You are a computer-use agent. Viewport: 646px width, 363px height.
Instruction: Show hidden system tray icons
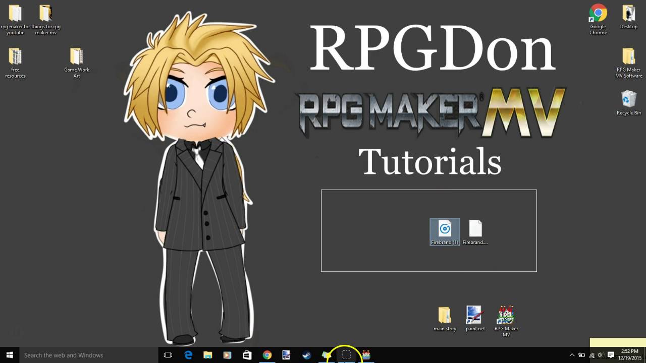(572, 355)
